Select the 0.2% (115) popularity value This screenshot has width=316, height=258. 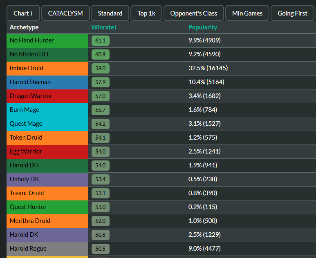tap(203, 207)
